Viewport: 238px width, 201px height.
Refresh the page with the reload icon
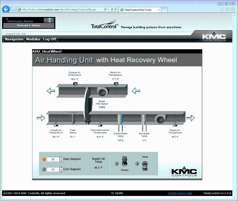click(112, 10)
